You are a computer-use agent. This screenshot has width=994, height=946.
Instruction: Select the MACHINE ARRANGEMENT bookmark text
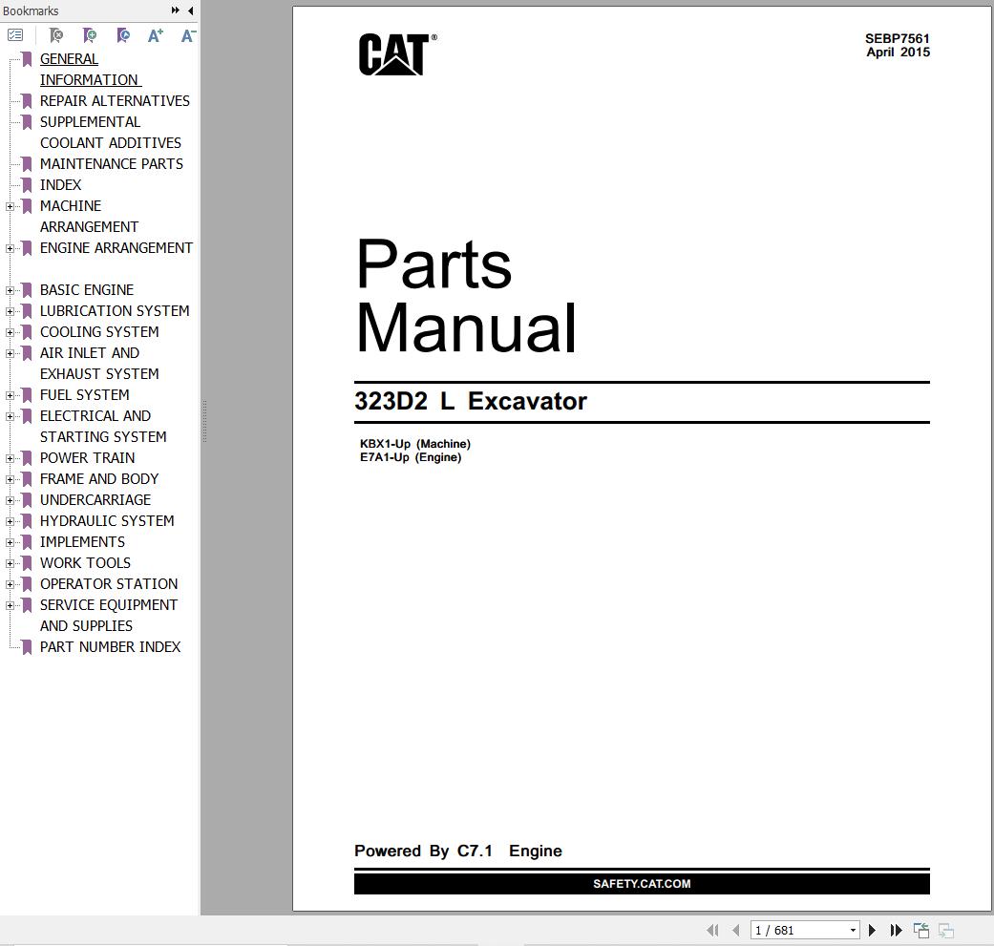click(89, 216)
